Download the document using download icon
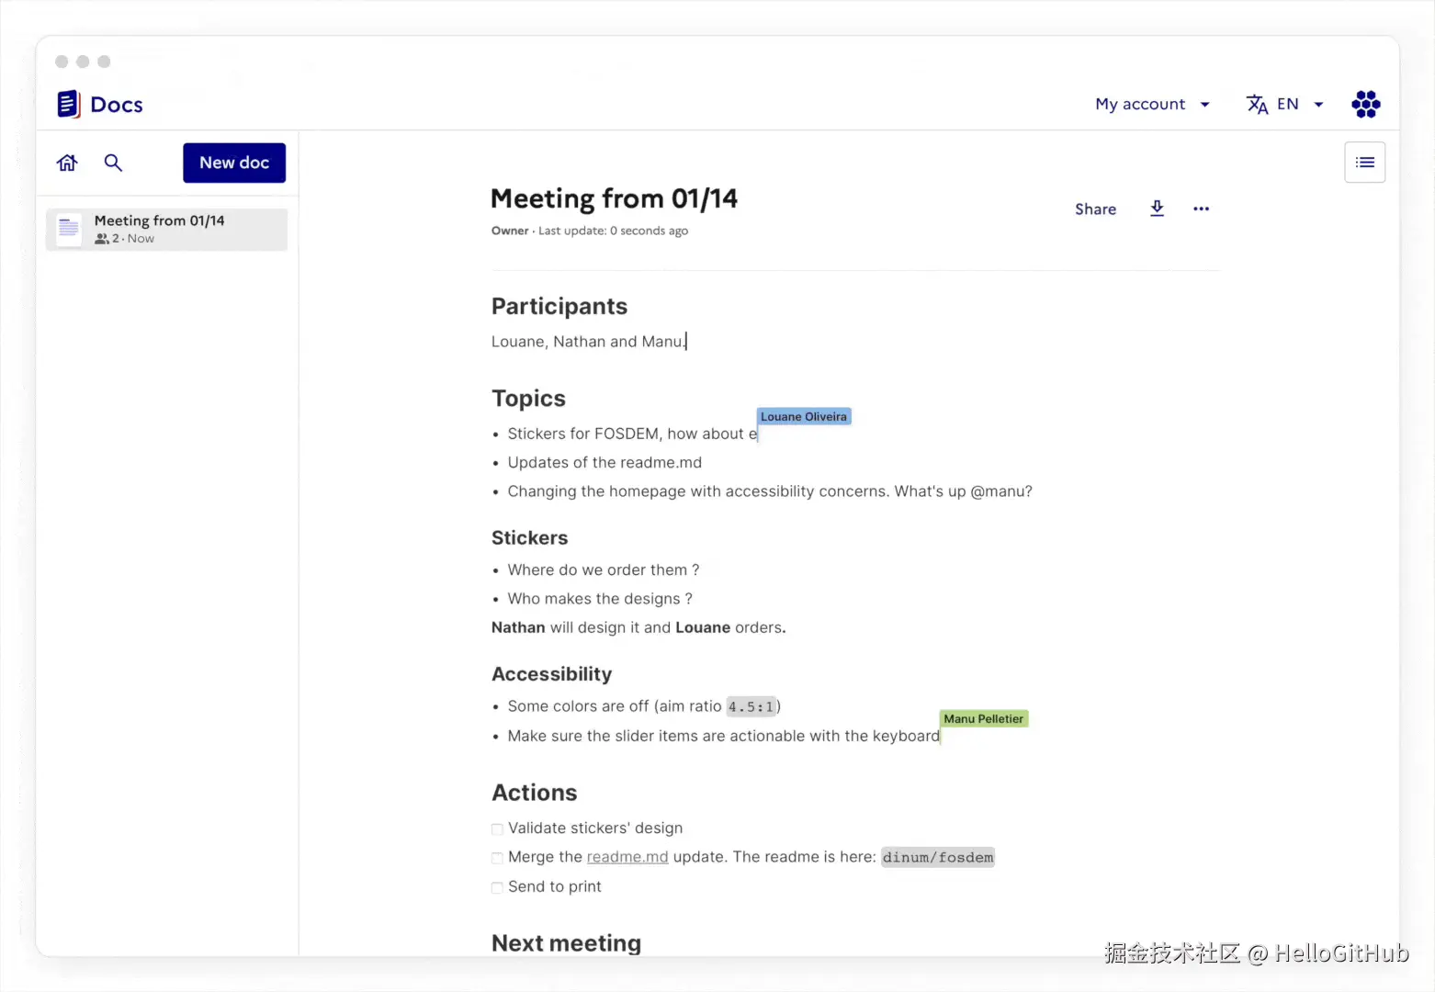The height and width of the screenshot is (992, 1435). pos(1157,209)
